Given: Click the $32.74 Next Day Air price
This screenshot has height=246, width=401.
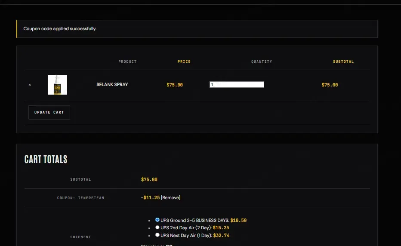Looking at the screenshot, I should [221, 235].
